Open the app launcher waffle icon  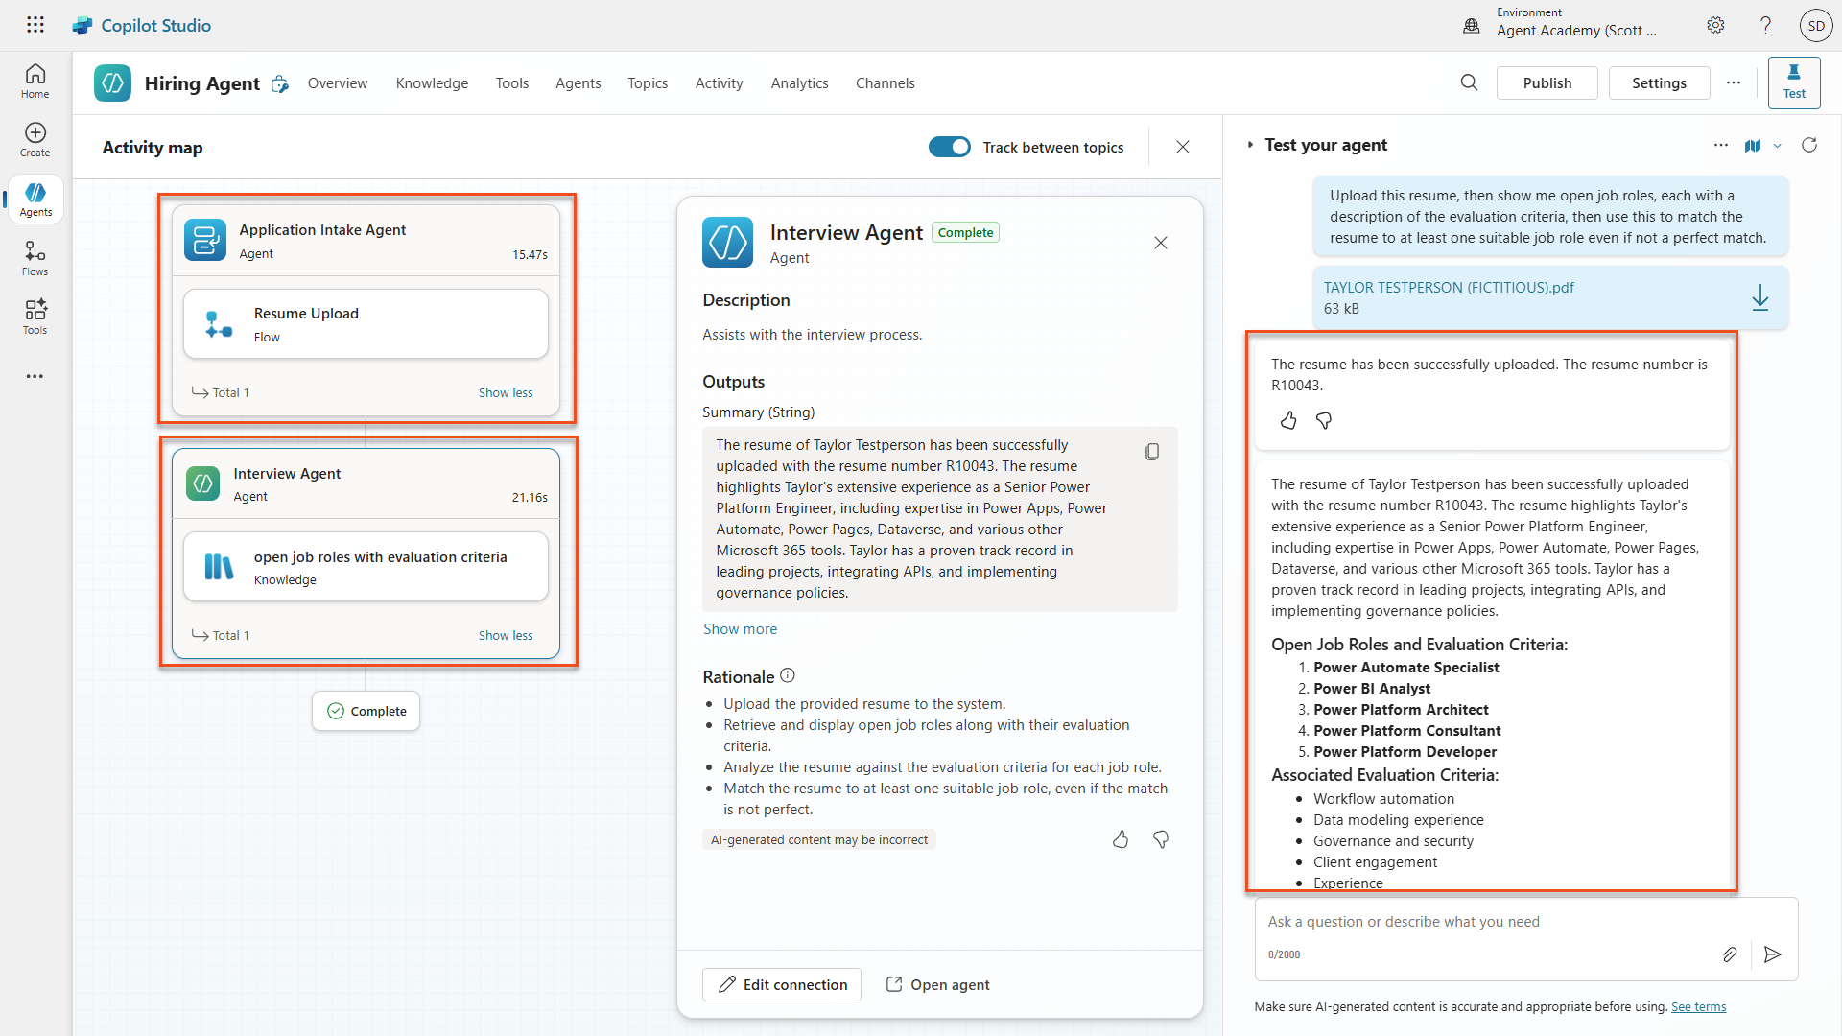point(35,25)
